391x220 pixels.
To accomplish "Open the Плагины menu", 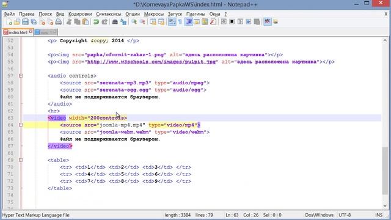I will [195, 14].
